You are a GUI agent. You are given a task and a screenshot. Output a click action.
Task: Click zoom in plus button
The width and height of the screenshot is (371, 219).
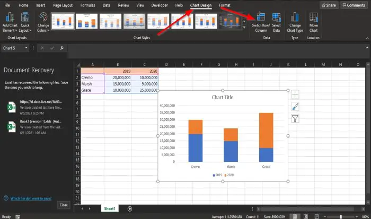click(x=357, y=217)
